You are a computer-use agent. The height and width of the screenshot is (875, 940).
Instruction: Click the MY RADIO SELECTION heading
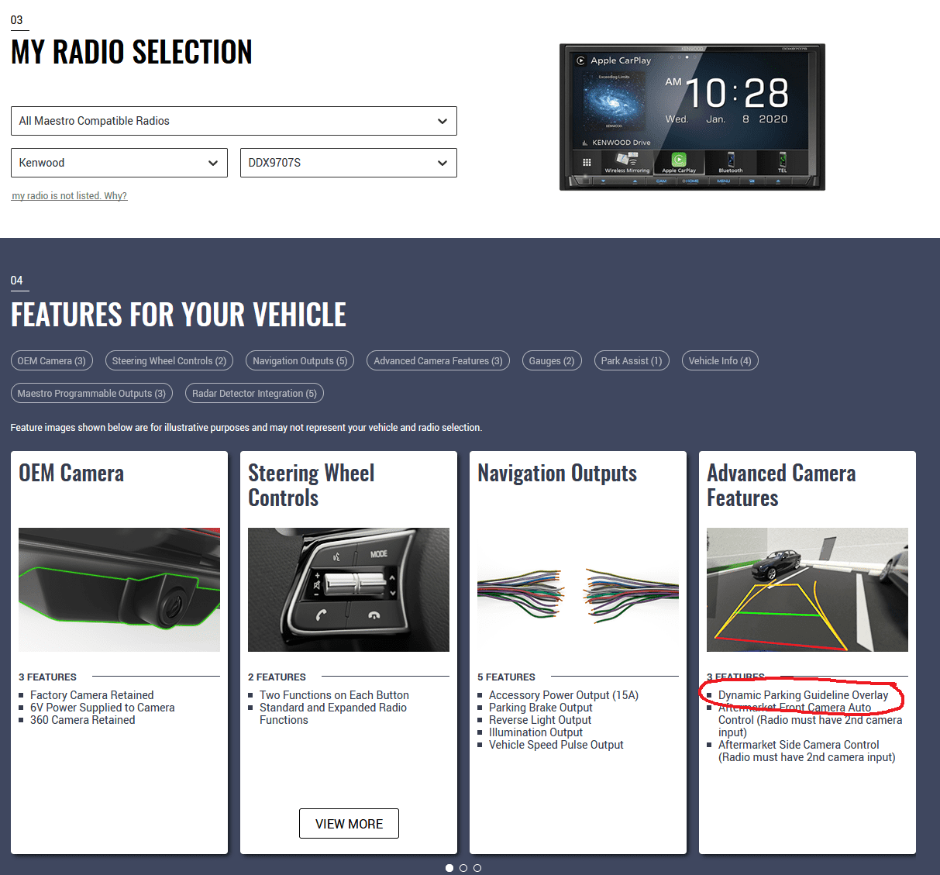(132, 52)
